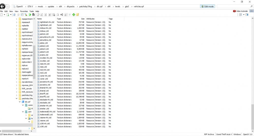Click the green play arrow toolbar icon
Viewport: 254px width, 136px height.
pyautogui.click(x=30, y=15)
